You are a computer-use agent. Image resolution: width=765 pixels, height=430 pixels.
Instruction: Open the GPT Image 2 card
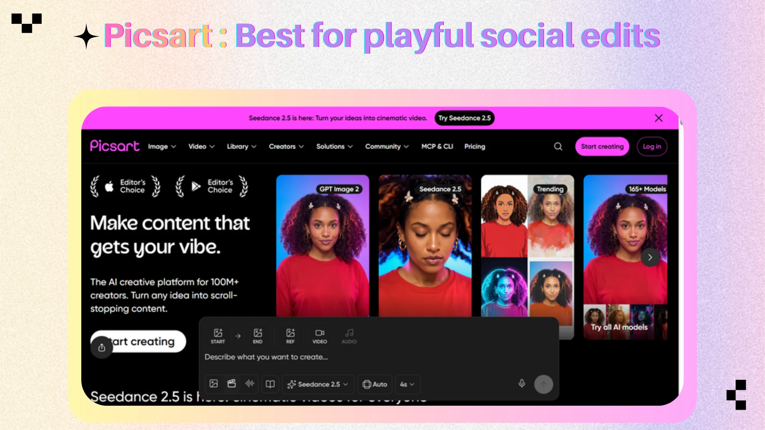pos(323,246)
